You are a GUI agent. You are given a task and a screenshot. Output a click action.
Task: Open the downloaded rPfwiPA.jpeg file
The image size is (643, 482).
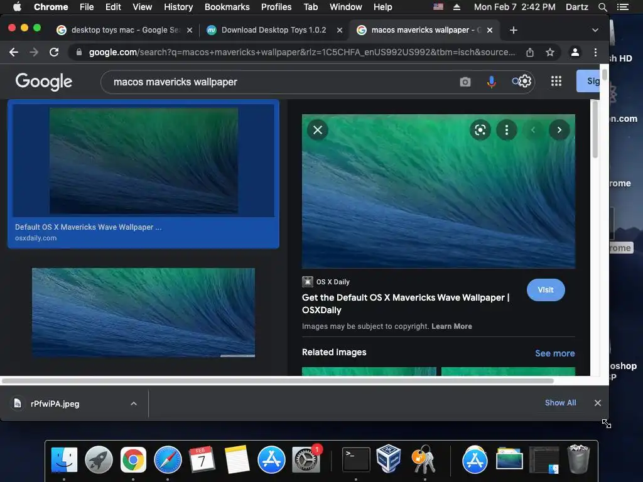[55, 404]
